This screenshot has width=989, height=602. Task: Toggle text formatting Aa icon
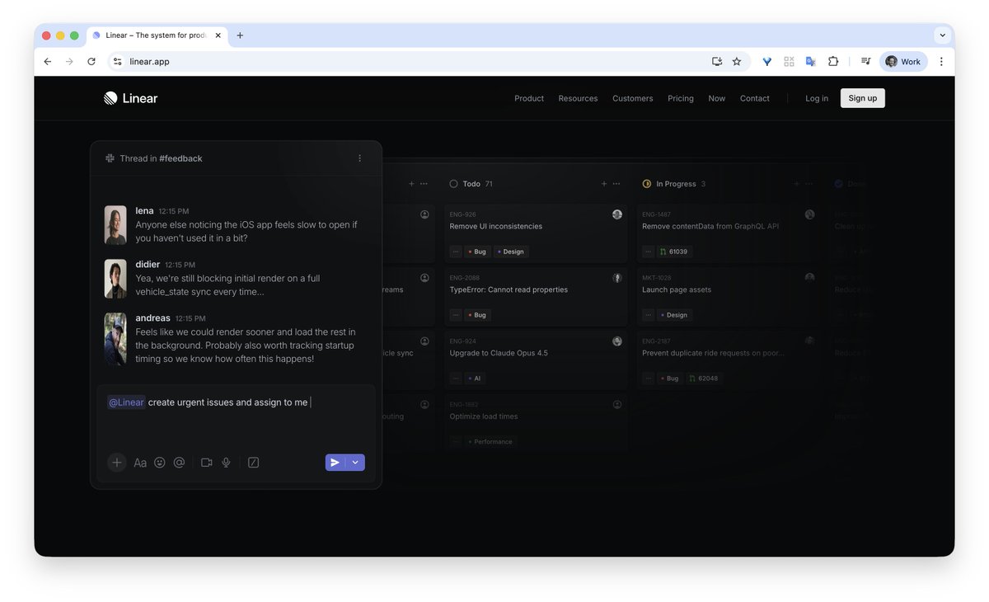click(x=140, y=463)
